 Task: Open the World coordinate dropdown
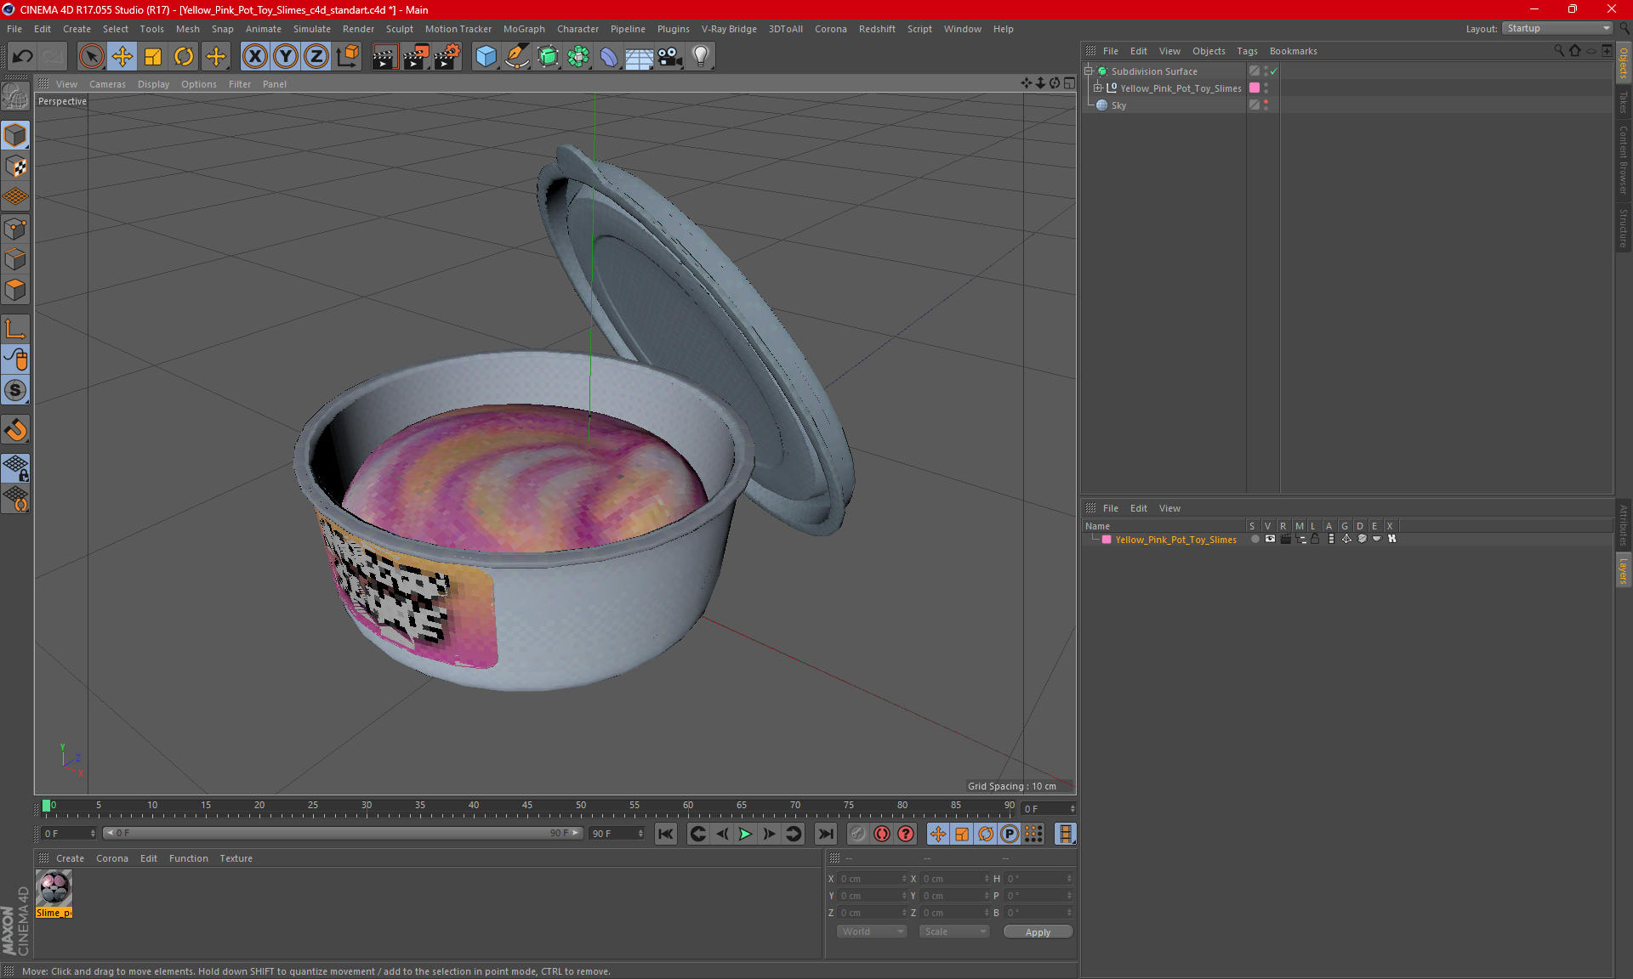tap(872, 931)
